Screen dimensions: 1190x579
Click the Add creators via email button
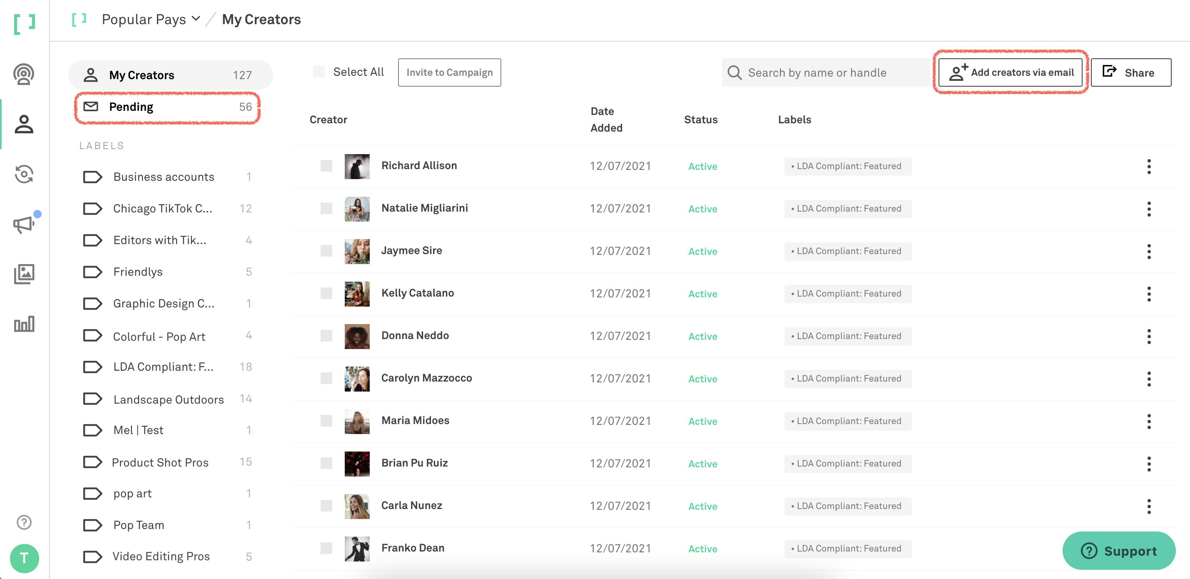pyautogui.click(x=1011, y=72)
